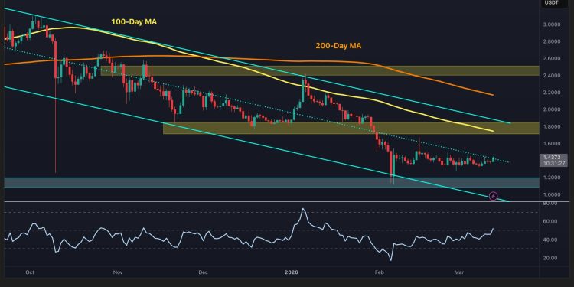Click the Dec label on time axis
Screen dimensions: 574x287
click(x=204, y=272)
